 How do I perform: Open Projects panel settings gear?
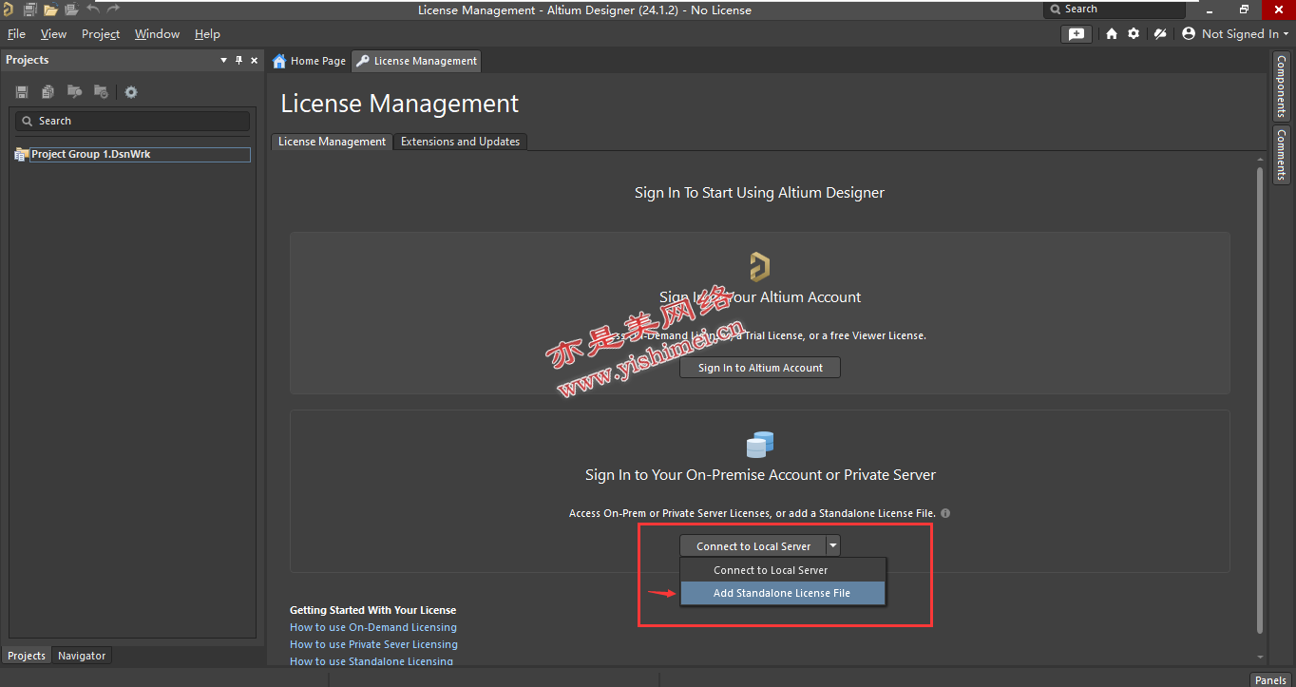pos(131,92)
